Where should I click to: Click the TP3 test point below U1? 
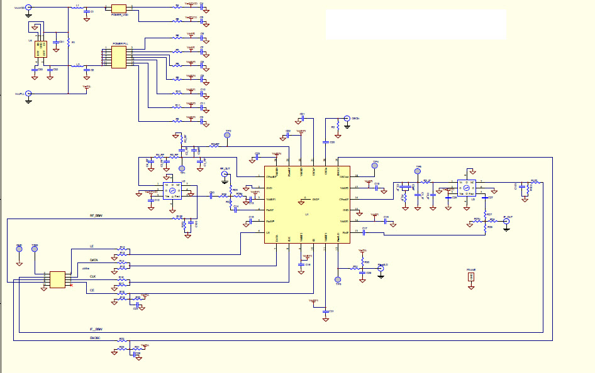[x=338, y=279]
